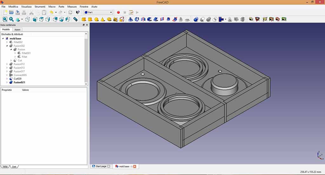Set top view with cube icon

click(x=42, y=19)
